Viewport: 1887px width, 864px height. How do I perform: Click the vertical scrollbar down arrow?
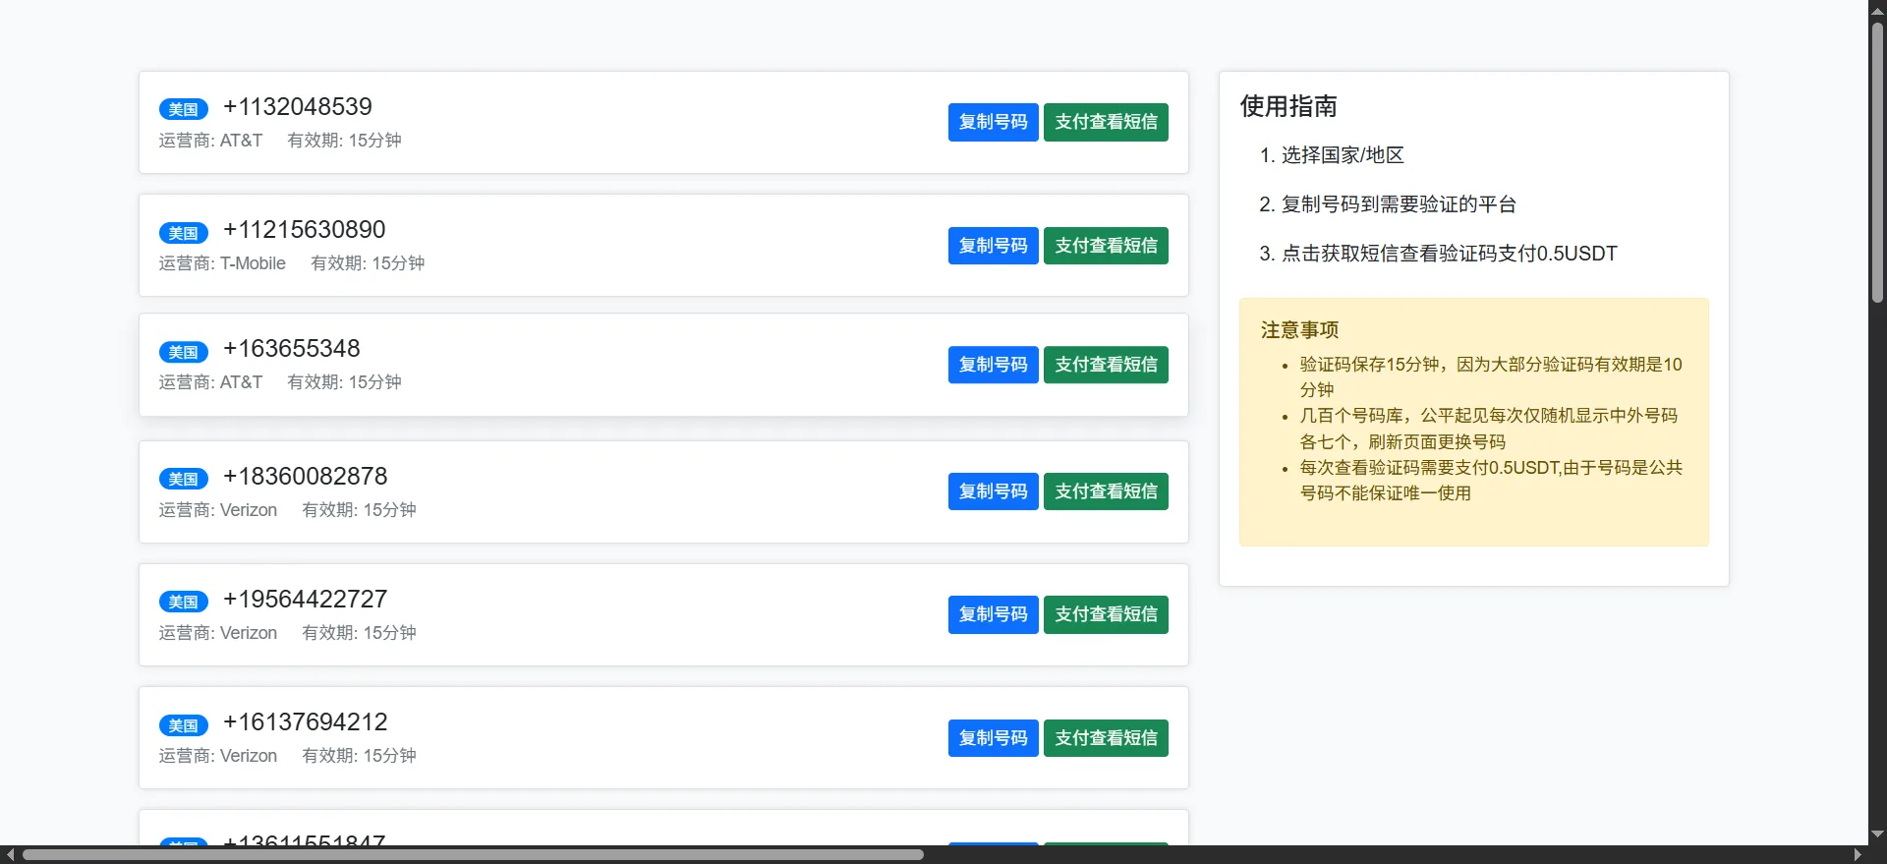[x=1877, y=835]
